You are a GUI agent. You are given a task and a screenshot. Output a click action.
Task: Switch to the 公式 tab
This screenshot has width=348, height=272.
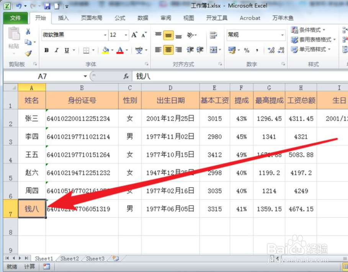(120, 18)
